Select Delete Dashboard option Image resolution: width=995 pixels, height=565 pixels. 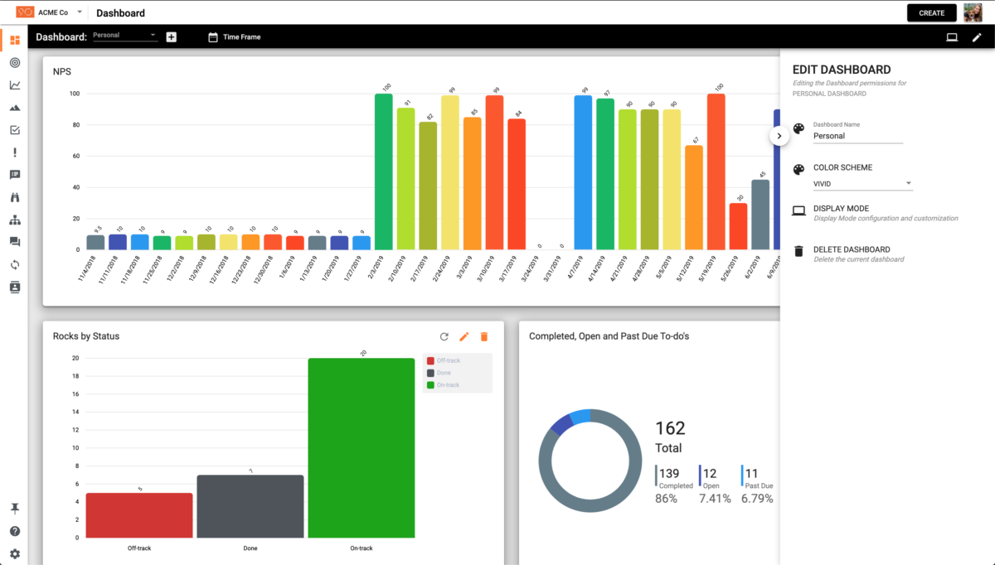tap(852, 249)
